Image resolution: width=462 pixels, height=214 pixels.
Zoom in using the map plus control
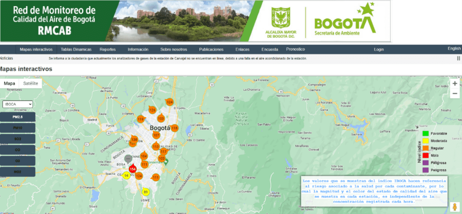click(x=455, y=83)
